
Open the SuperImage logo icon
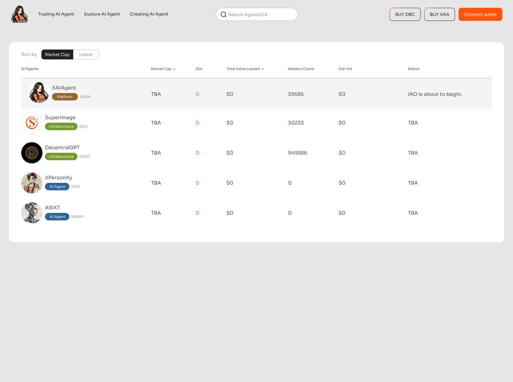point(32,123)
